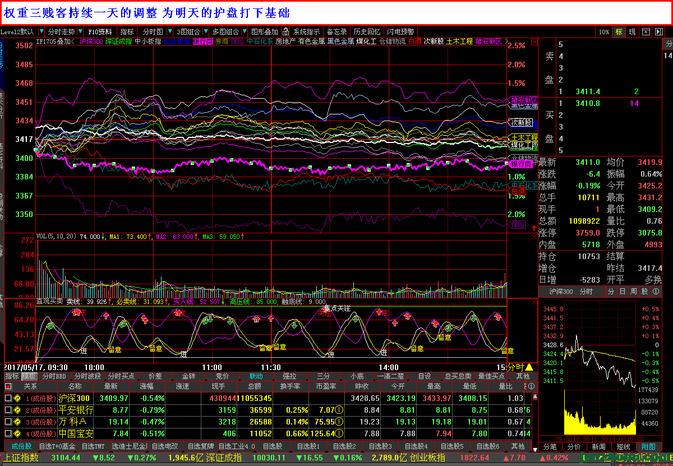This screenshot has width=673, height=466.
Task: Select 模板 tab beside 指标
Action: point(29,376)
